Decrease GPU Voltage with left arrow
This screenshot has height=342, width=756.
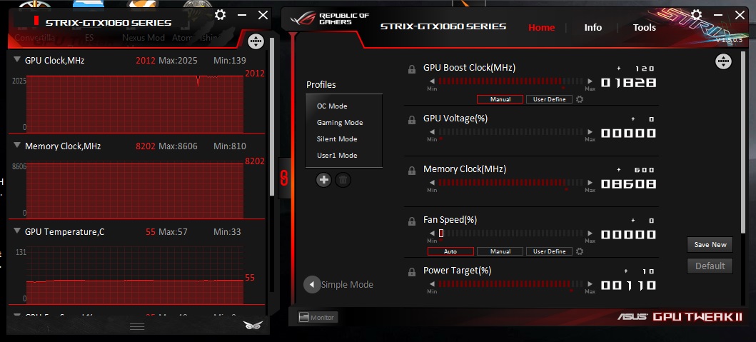(432, 131)
